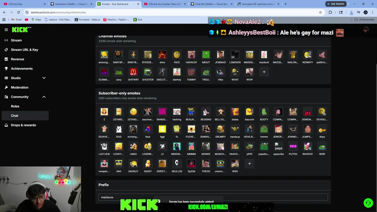Open Stream URL & Key page
The width and height of the screenshot is (377, 212).
click(25, 50)
